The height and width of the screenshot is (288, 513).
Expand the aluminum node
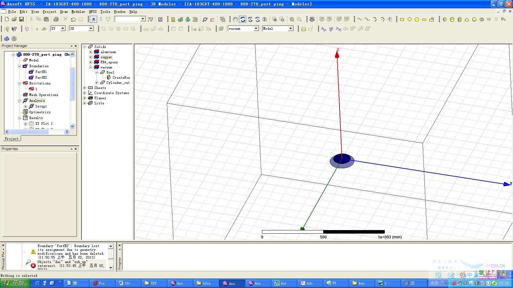pos(91,52)
